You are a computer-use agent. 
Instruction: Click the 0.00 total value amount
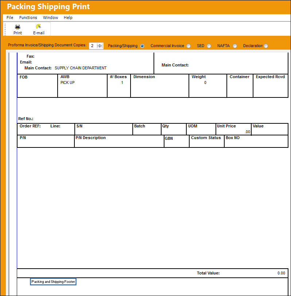281,273
